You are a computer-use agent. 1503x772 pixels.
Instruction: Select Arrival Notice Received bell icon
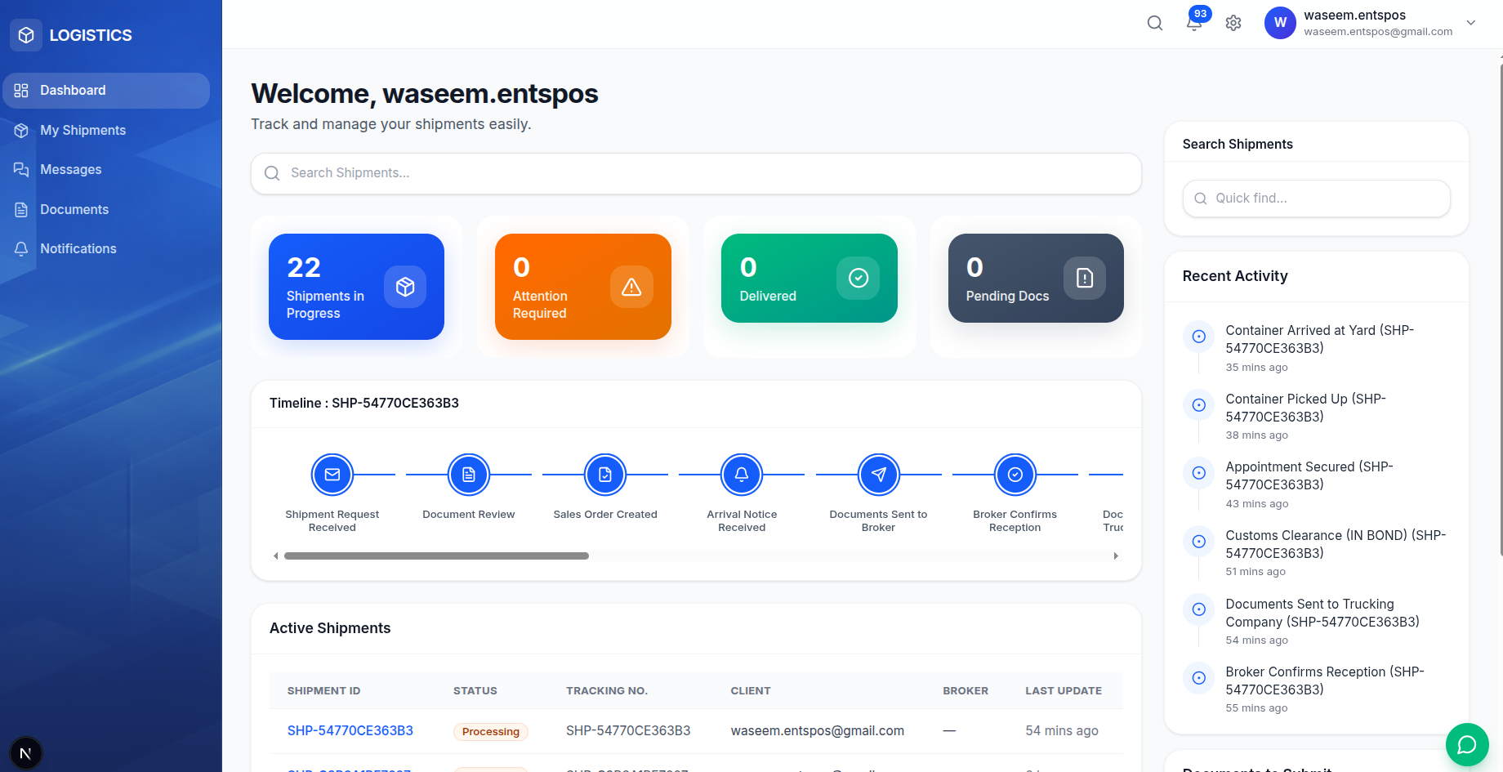742,475
